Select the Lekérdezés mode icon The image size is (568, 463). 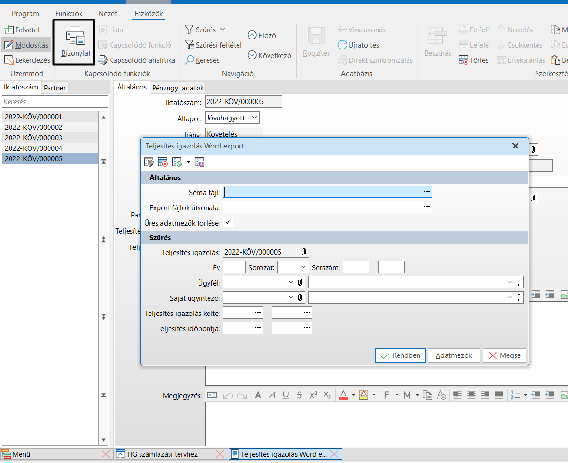(9, 60)
